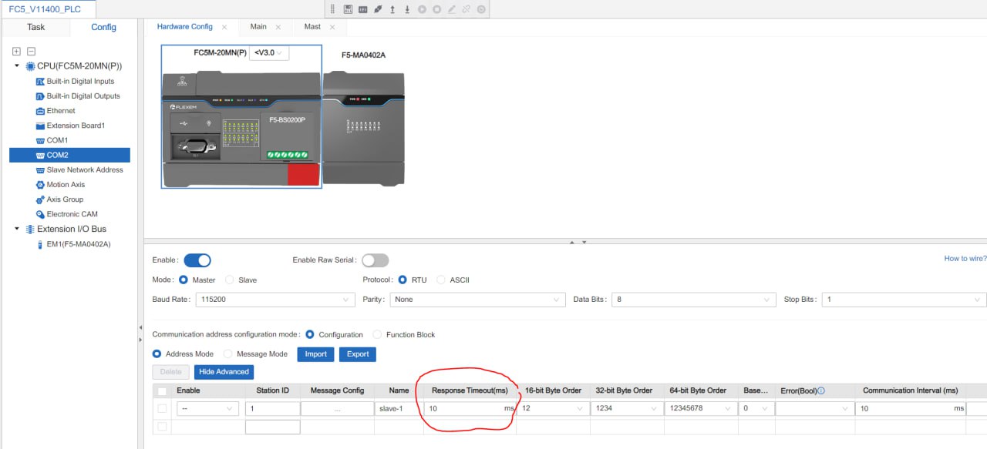Click the save-all icon in the top toolbar

coord(349,9)
